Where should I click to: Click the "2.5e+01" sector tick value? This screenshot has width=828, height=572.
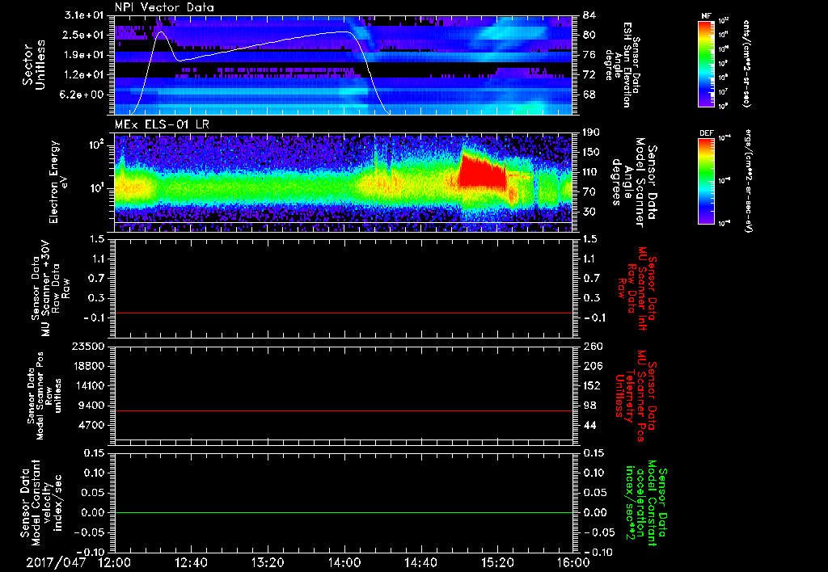coord(84,35)
